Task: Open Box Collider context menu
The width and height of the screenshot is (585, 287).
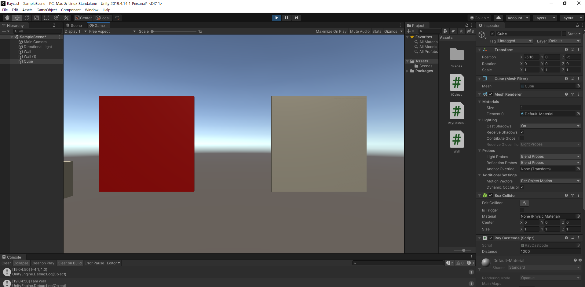Action: click(579, 195)
